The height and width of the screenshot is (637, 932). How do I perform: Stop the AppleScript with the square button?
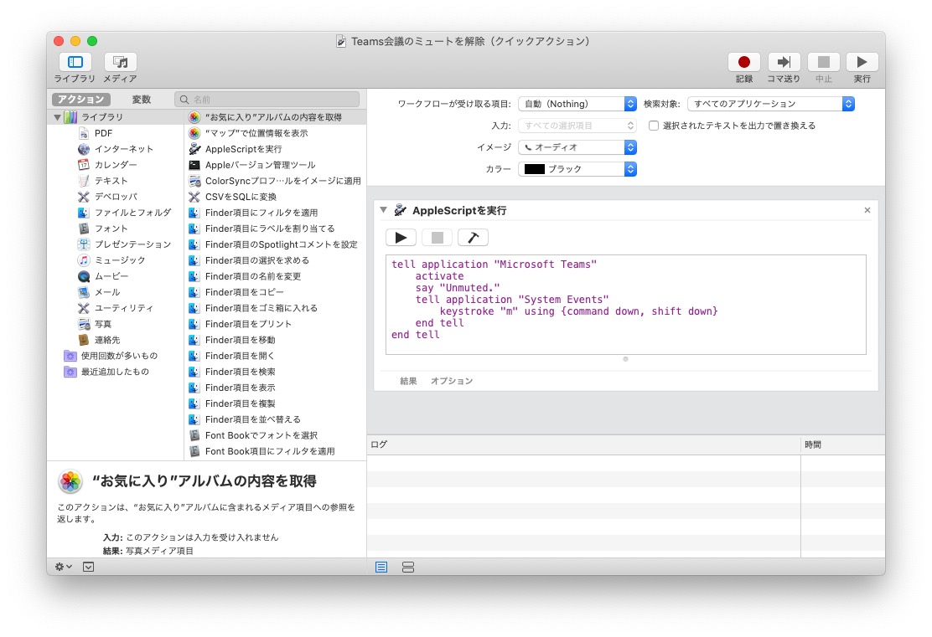[x=437, y=238]
